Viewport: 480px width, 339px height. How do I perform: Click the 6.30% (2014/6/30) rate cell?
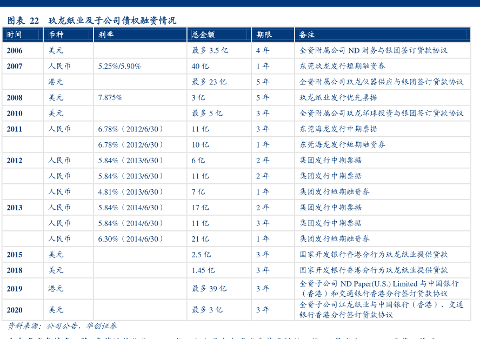point(131,239)
